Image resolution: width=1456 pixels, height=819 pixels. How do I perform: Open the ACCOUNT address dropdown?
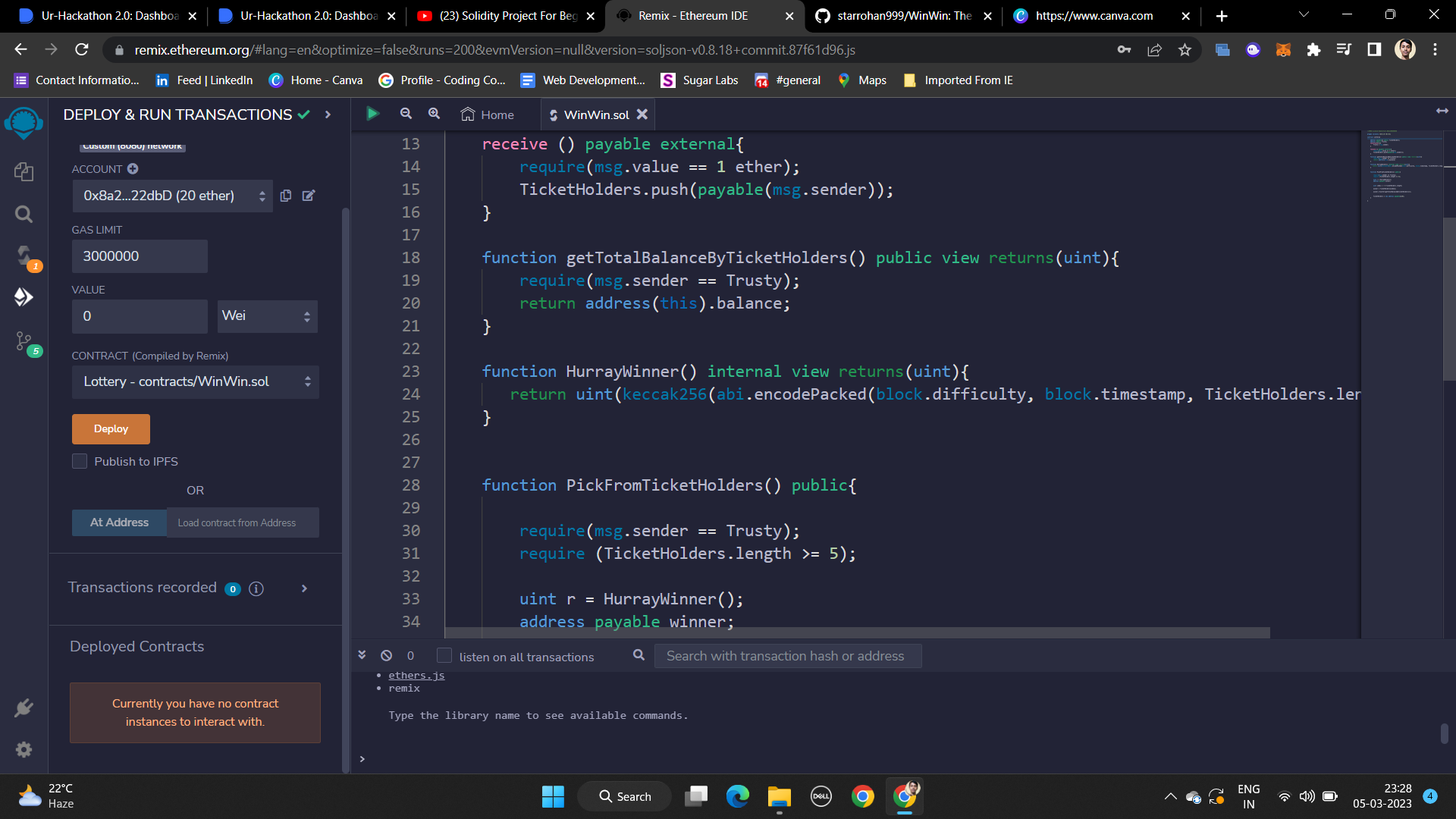coord(173,196)
